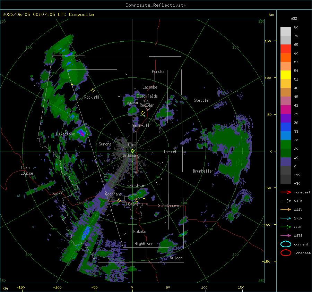312x292 pixels.
Task: Click the 18TS legend text
Action: [x=298, y=236]
